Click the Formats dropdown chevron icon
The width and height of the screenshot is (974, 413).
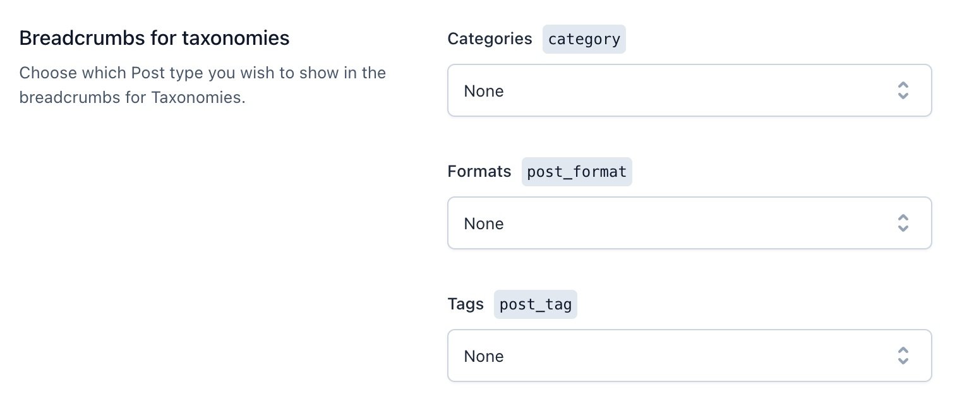pos(903,223)
